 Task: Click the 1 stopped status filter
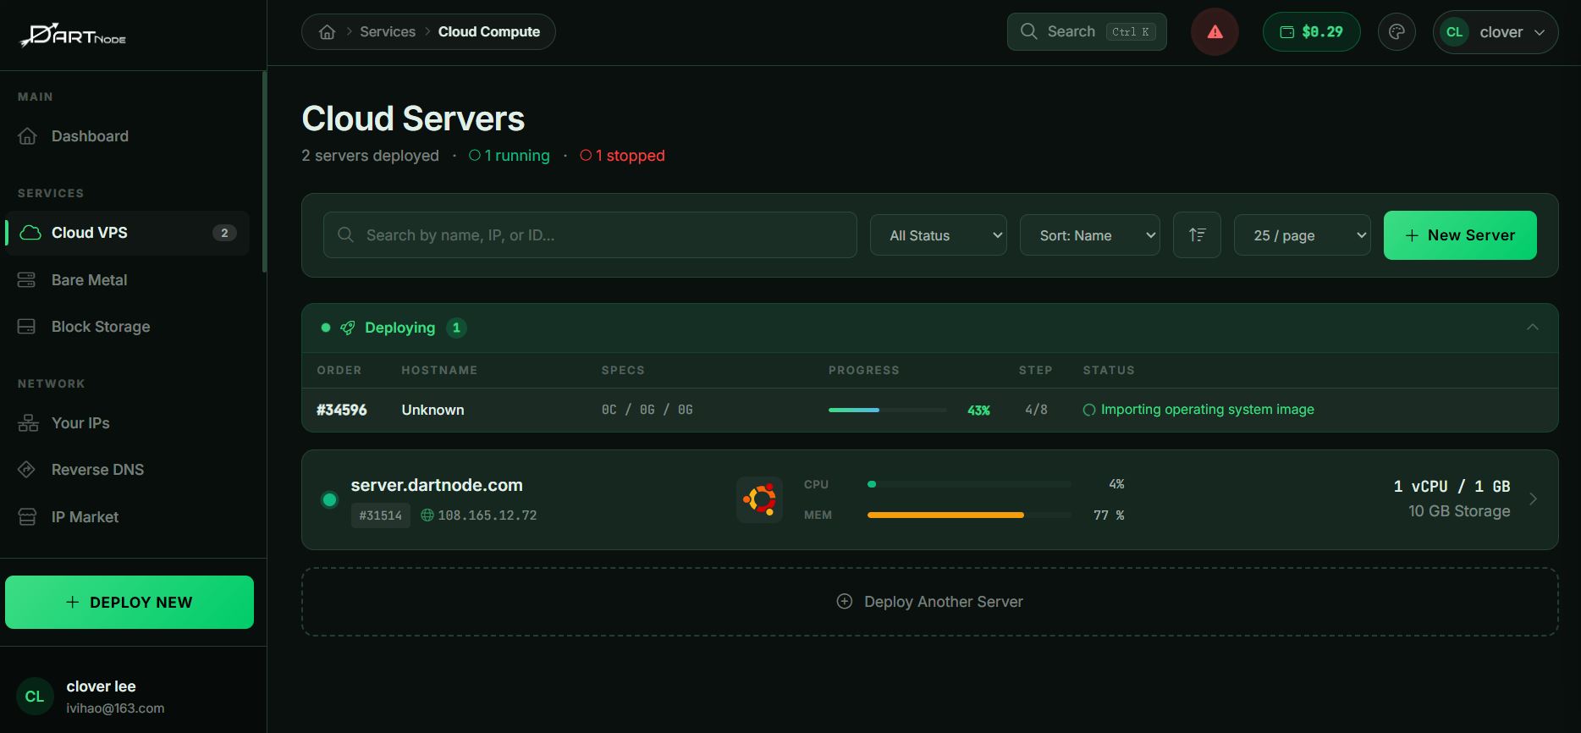pos(622,156)
